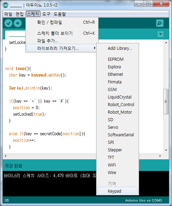The height and width of the screenshot is (206, 172).
Task: Click the 'Serial.println(key);' line
Action: [x=31, y=88]
